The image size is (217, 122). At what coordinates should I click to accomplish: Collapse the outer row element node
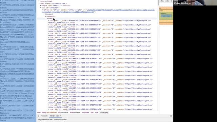(47, 18)
